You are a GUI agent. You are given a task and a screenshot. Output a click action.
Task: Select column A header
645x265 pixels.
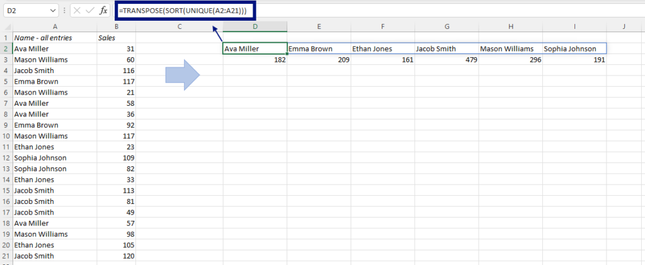[x=55, y=27]
